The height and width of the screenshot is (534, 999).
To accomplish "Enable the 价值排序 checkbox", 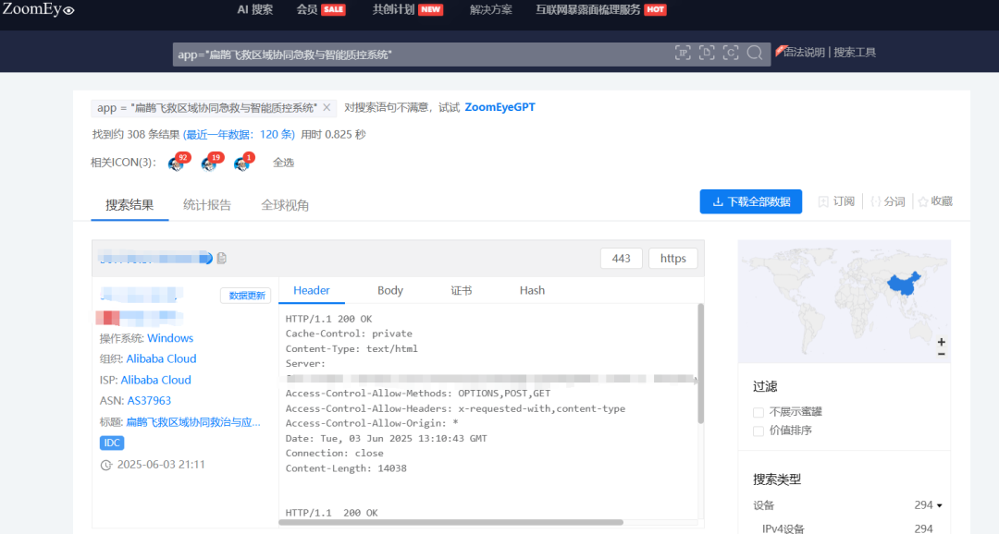I will point(758,431).
